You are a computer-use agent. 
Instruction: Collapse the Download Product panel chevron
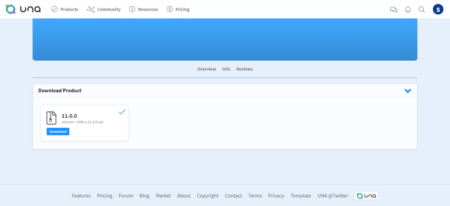(x=407, y=90)
